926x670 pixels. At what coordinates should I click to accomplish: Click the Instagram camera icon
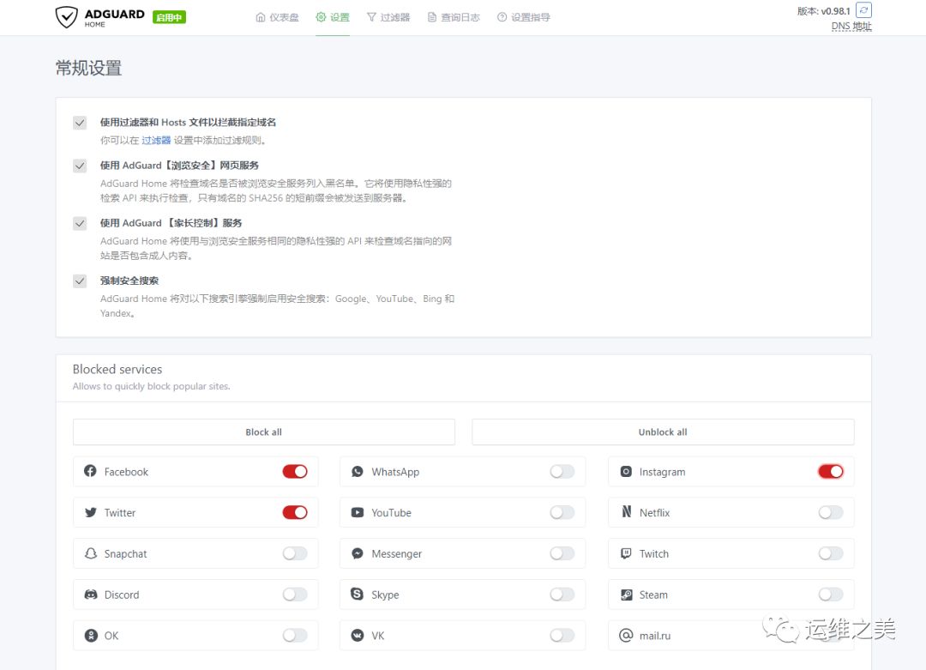626,472
